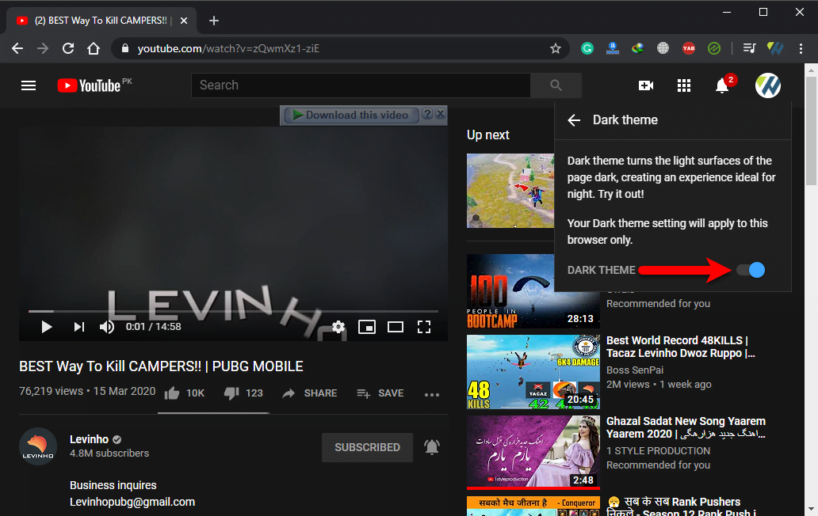Open the Ghazal Sadat purple thumbnail
Viewport: 818px width, 516px height.
tap(533, 452)
